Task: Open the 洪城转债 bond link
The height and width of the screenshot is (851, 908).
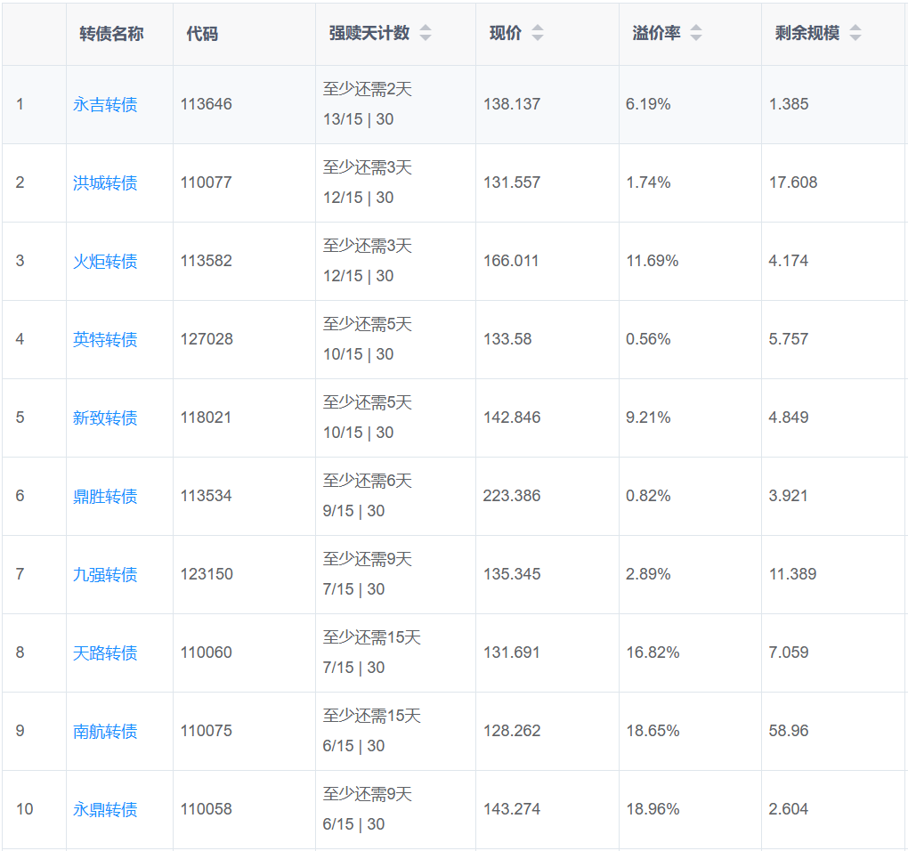Action: tap(105, 183)
